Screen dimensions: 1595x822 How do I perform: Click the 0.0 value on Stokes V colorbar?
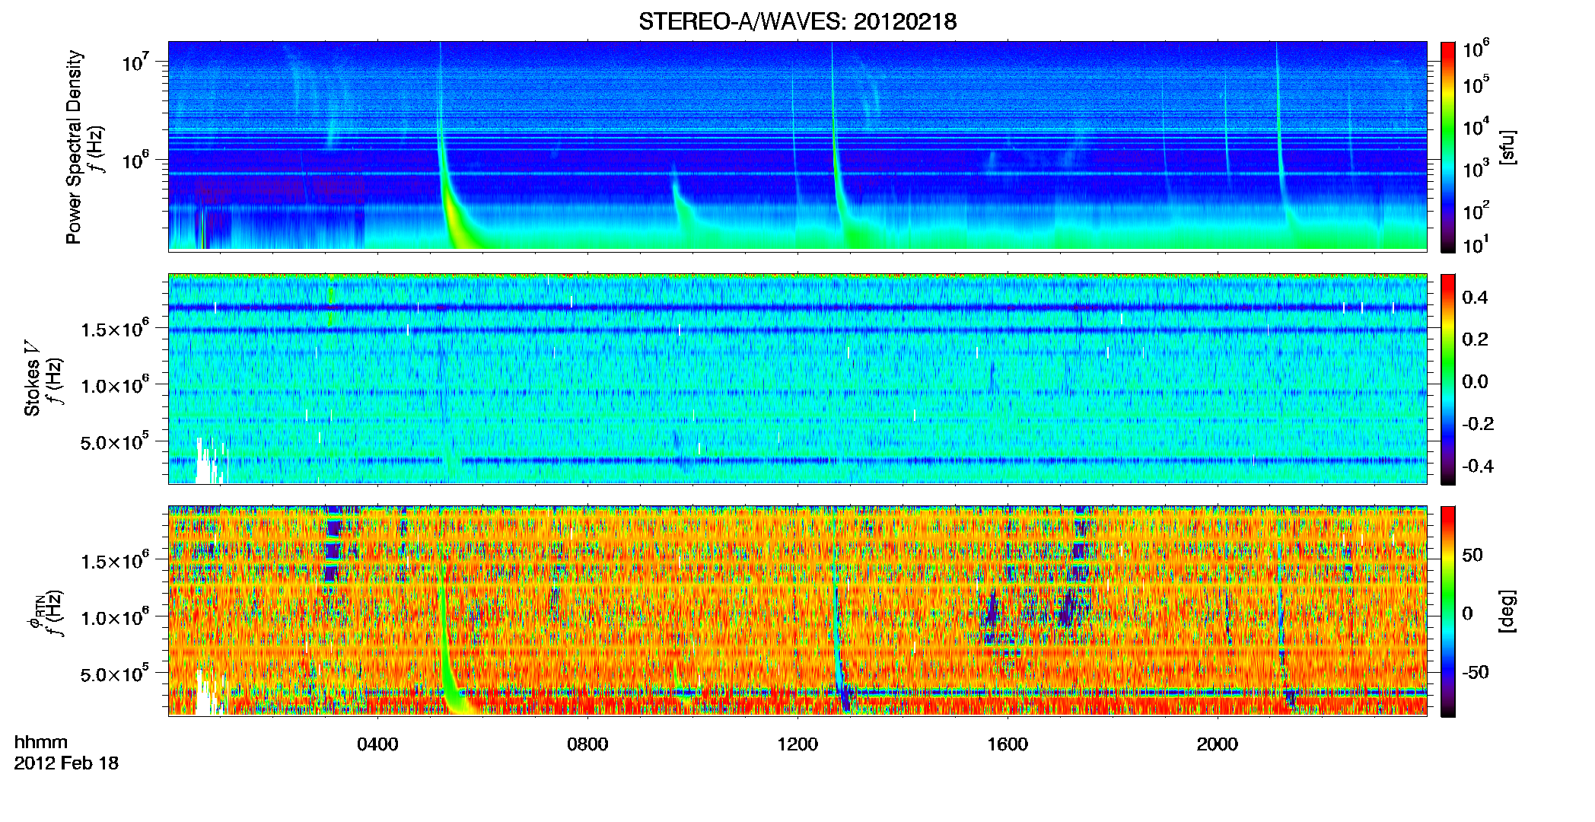click(1475, 382)
